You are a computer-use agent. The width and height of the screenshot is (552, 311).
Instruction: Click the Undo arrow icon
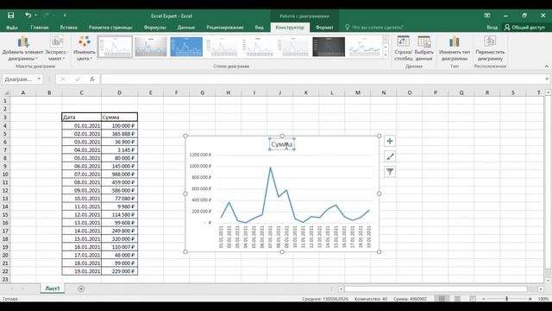(x=28, y=16)
